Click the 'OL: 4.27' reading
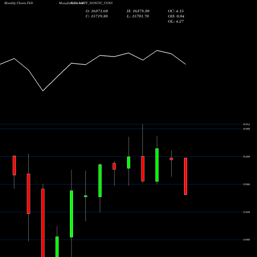Screen dimensions: 257x257 176,22
